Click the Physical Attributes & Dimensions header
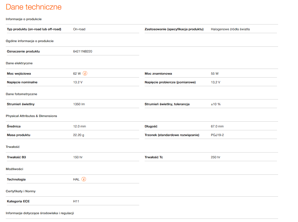Viewport: 298px width, 222px height. (31, 116)
